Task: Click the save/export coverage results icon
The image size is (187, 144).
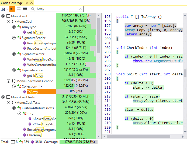Action: [x=3, y=9]
